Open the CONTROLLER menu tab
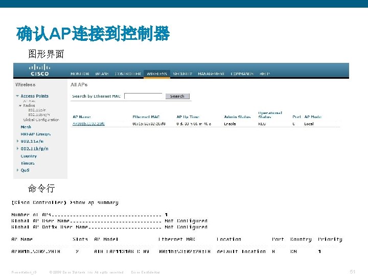Image resolution: width=368 pixels, height=276 pixels. [128, 74]
